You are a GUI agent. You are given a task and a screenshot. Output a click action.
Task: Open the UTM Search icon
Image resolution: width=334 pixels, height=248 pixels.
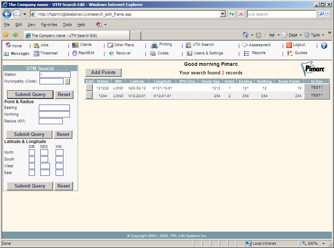click(x=188, y=45)
